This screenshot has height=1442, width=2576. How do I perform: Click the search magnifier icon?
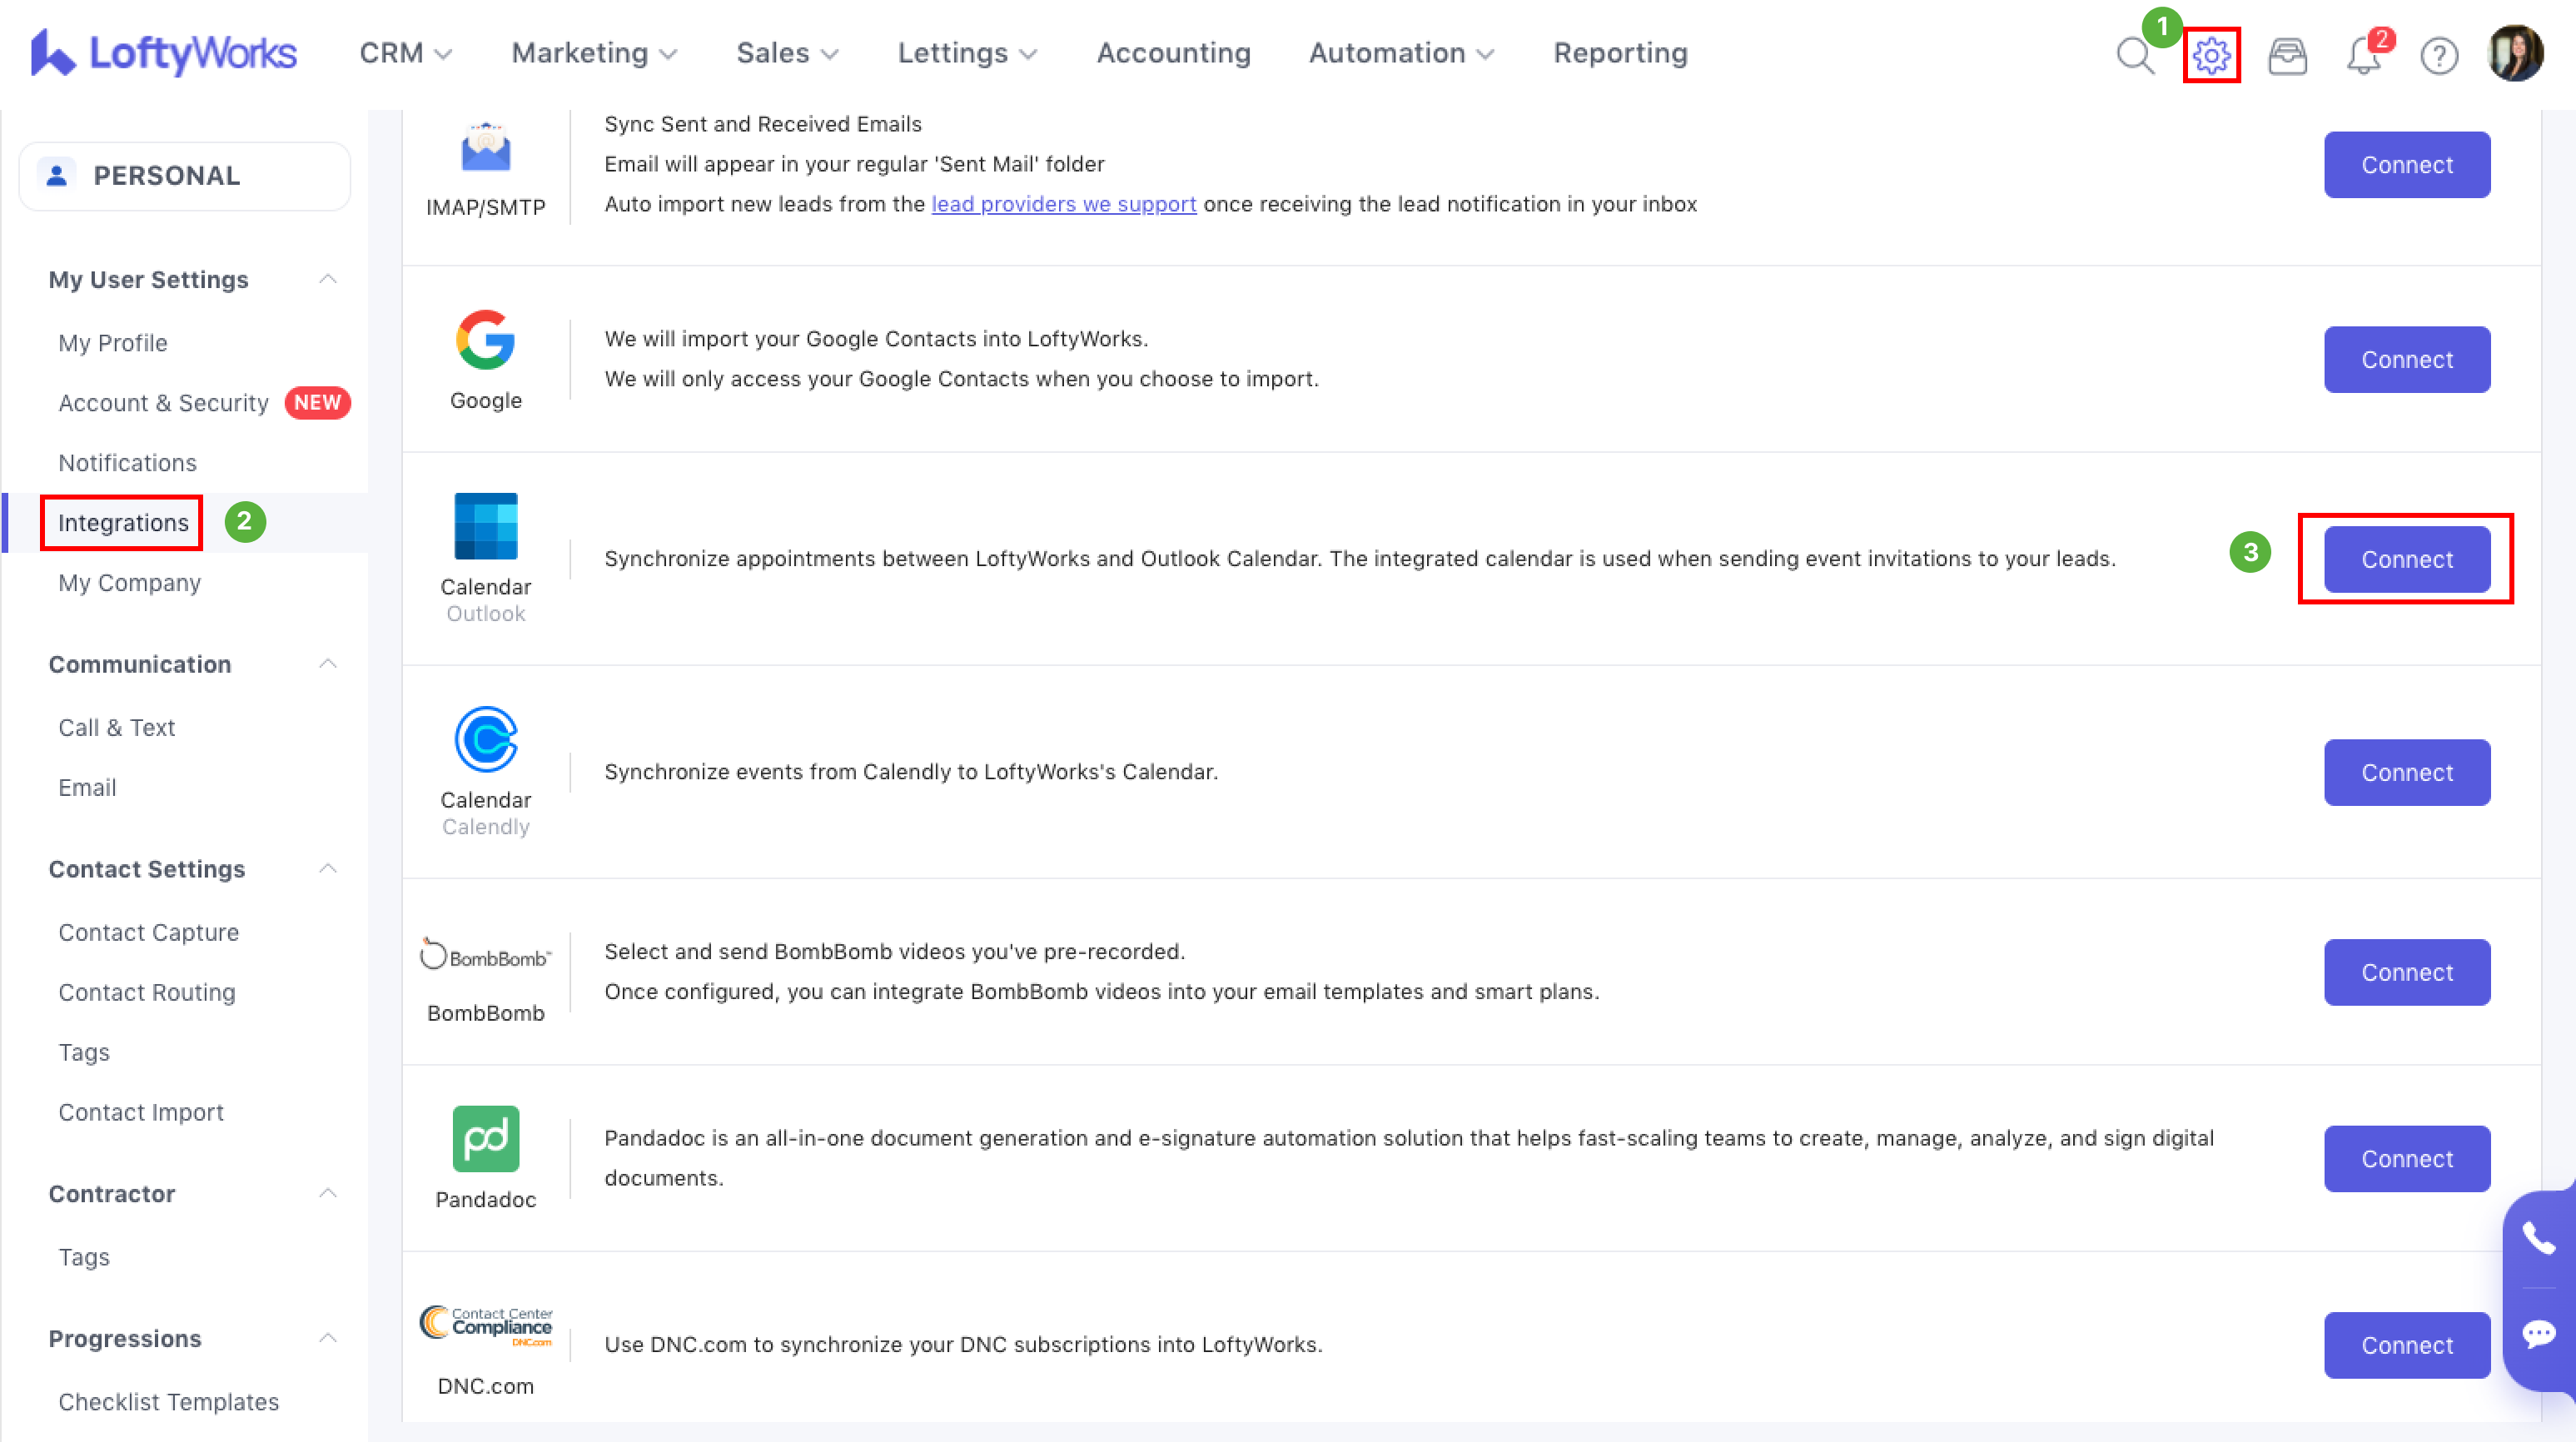[2134, 55]
